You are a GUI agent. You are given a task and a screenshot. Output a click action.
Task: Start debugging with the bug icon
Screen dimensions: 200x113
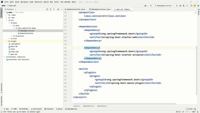[x=180, y=6]
